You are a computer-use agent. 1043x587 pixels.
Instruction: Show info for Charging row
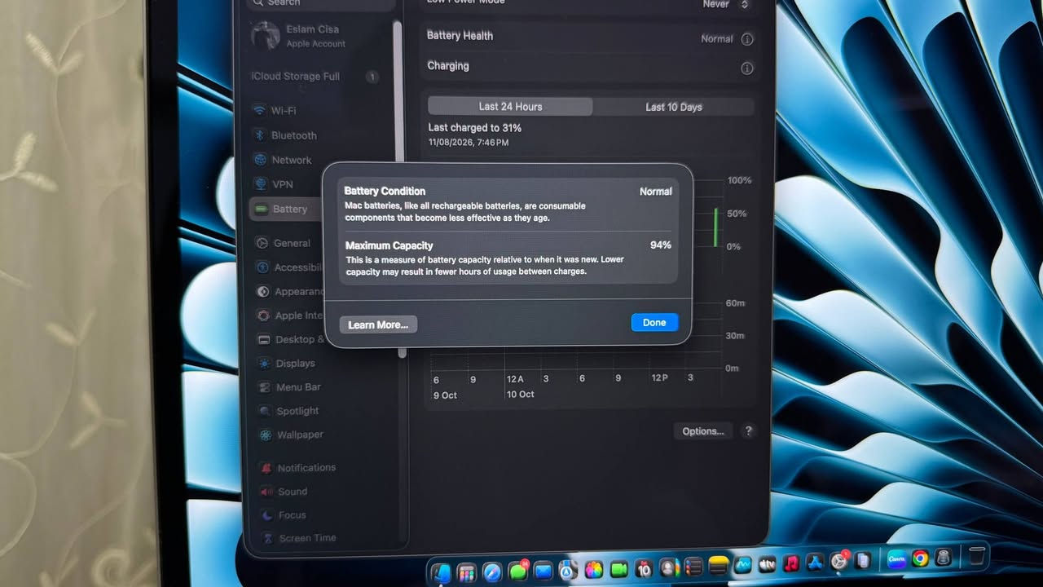tap(747, 68)
